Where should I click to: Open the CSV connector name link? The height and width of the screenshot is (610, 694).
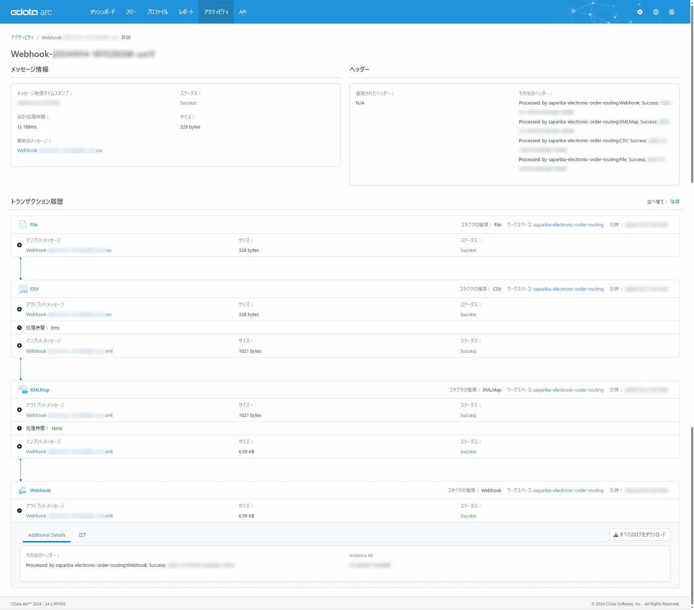click(x=34, y=289)
